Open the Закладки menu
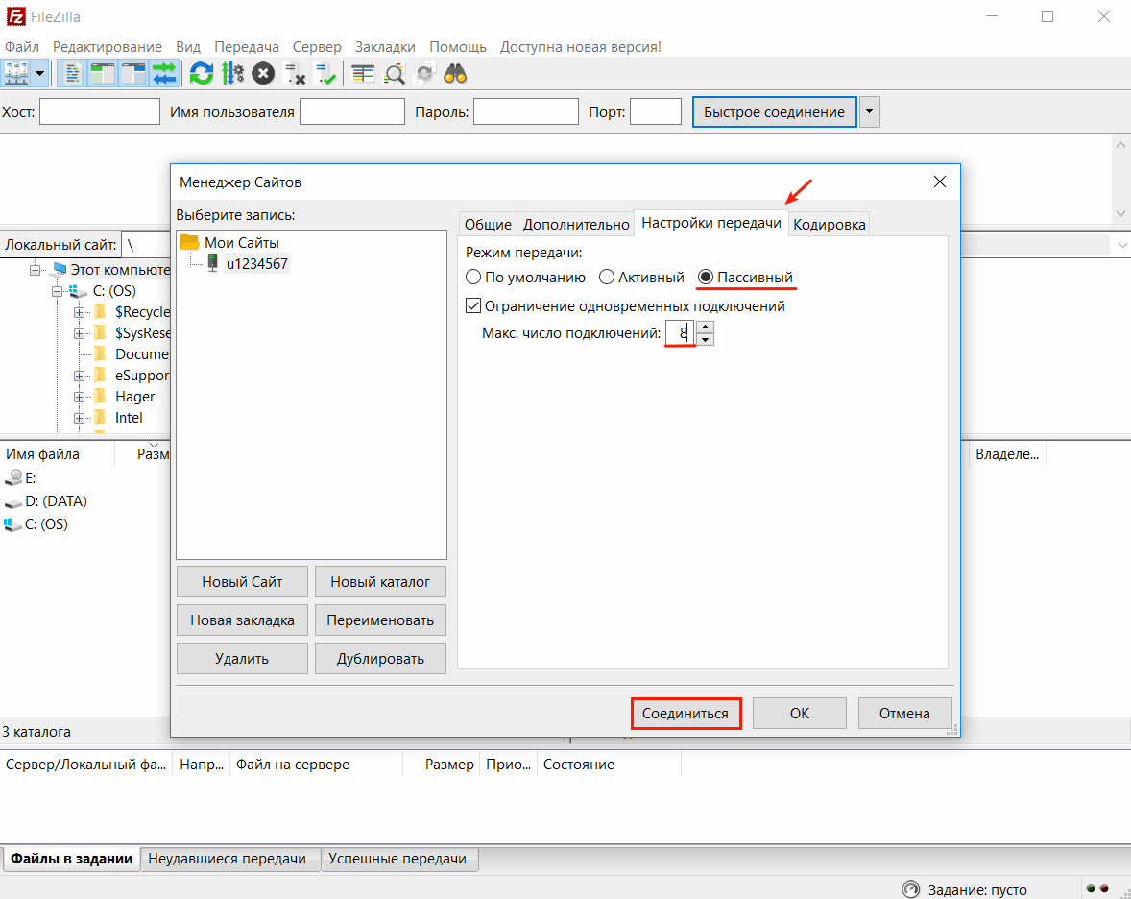Screen dimensions: 1131x899 pos(385,47)
